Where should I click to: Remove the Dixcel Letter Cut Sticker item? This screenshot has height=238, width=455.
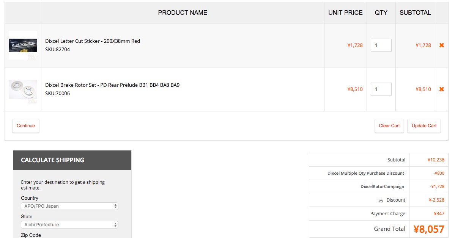(441, 45)
